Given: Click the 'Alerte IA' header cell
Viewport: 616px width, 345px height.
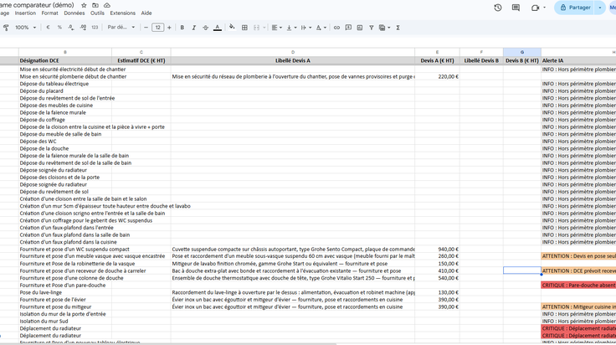Looking at the screenshot, I should click(578, 60).
